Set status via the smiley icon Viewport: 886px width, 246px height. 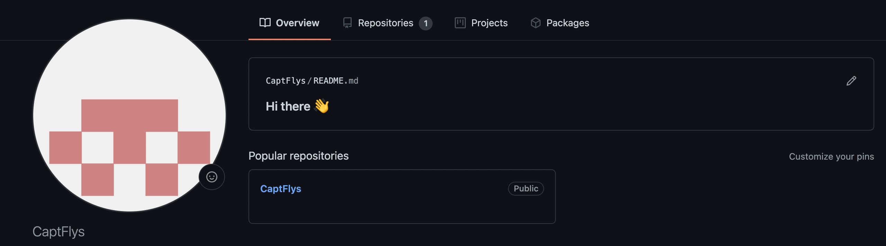point(212,177)
